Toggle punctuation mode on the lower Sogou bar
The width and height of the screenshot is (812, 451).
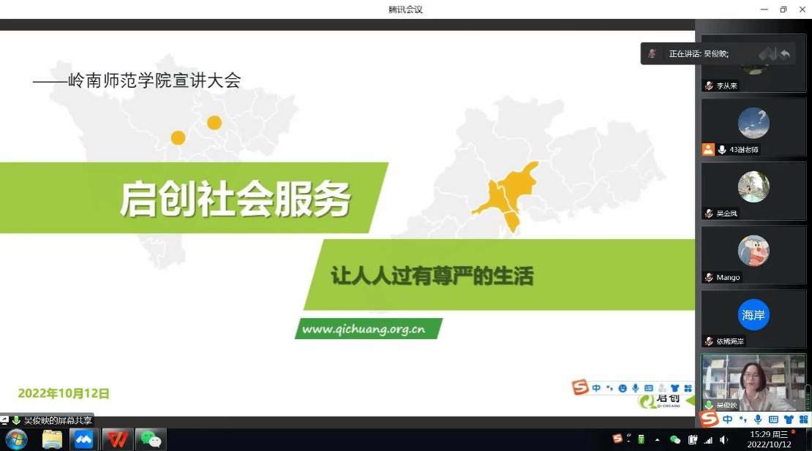(x=743, y=420)
